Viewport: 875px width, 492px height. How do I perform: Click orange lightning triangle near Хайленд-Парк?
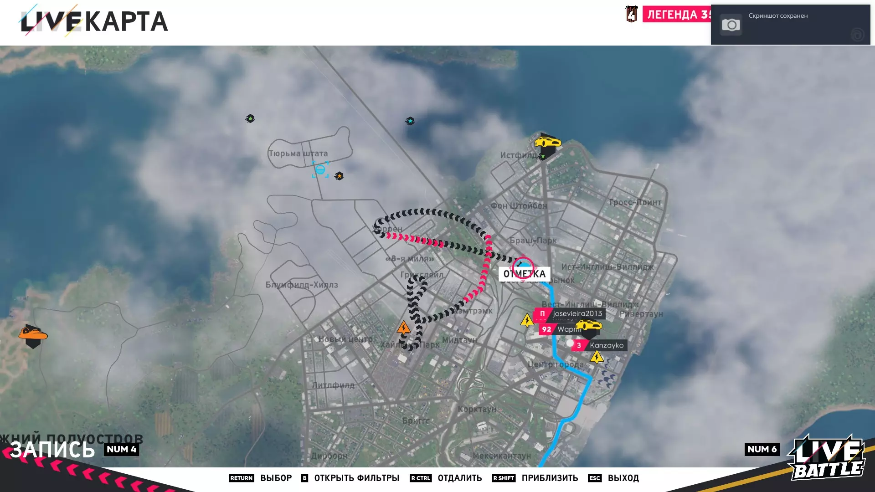click(403, 328)
